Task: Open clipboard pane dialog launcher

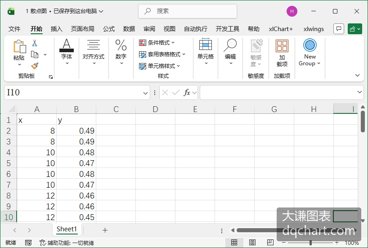Action: tap(51, 77)
